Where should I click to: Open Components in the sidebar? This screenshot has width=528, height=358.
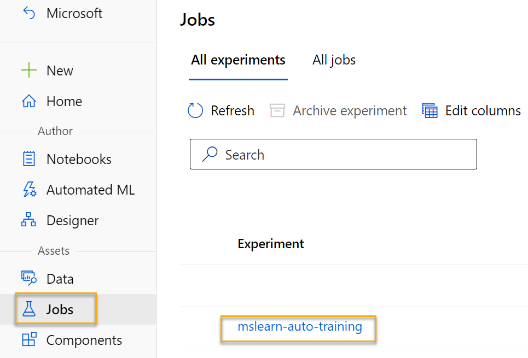point(84,340)
